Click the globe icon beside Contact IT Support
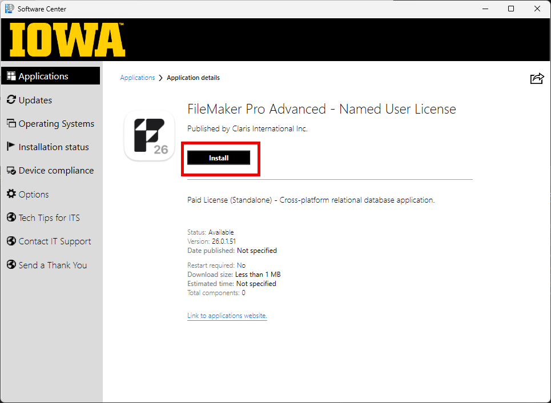This screenshot has width=551, height=403. [x=11, y=241]
